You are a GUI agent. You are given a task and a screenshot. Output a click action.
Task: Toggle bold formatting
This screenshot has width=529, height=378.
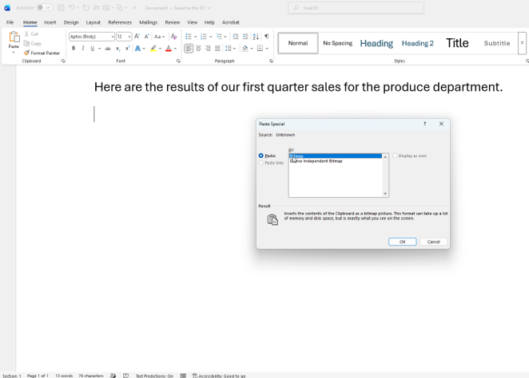click(74, 49)
